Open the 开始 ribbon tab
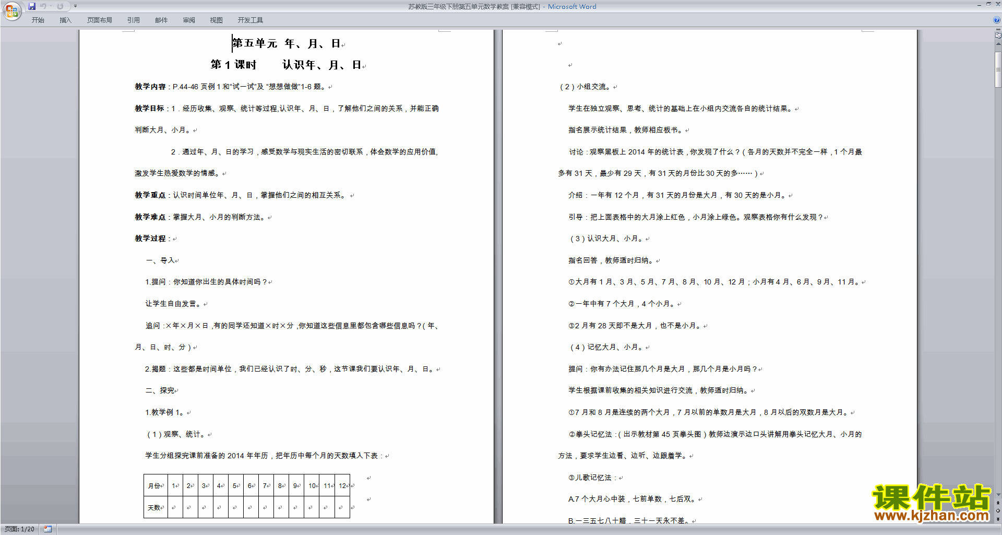The width and height of the screenshot is (1002, 535). point(38,20)
